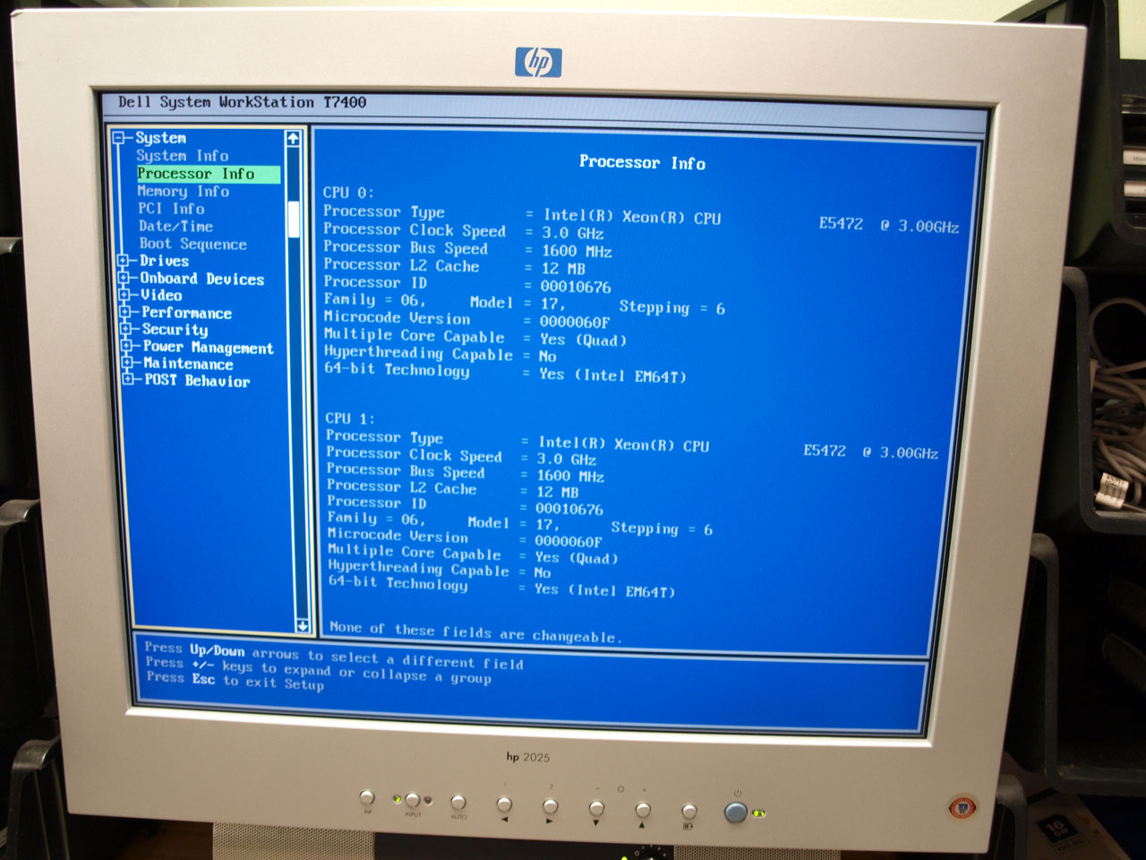
Task: Open the Memory Info page
Action: tap(184, 192)
